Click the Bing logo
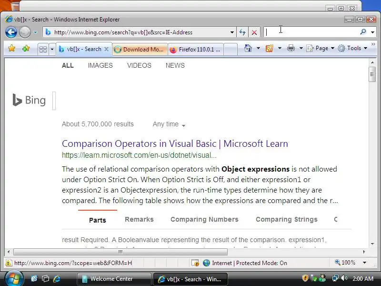The width and height of the screenshot is (381, 286). click(x=29, y=100)
